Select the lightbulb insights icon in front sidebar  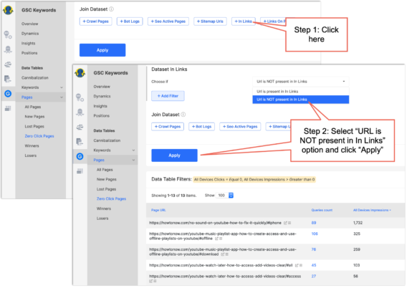tap(80, 97)
